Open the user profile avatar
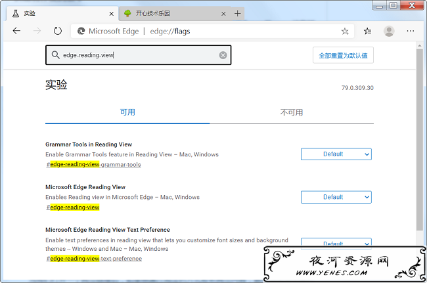427x283 pixels. (389, 31)
